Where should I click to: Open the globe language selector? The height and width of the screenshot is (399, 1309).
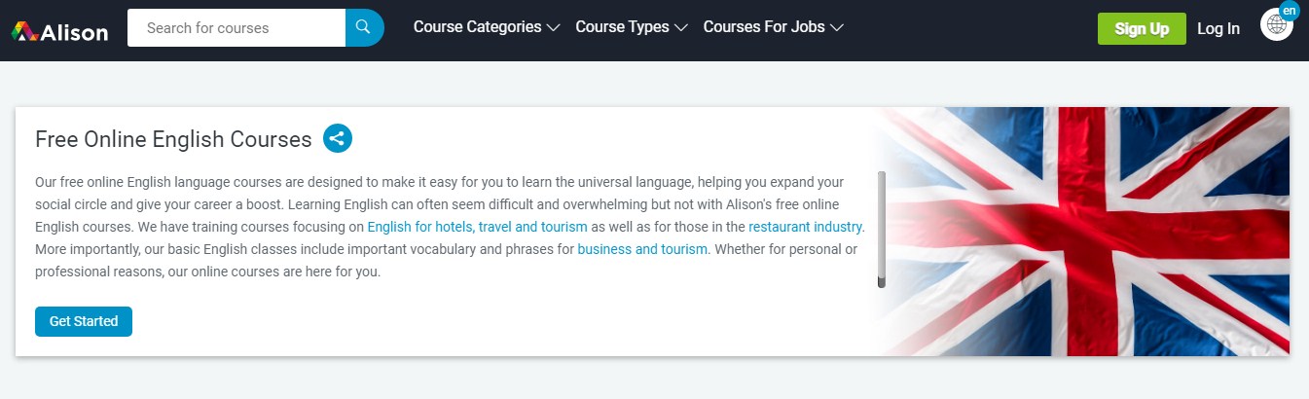(x=1275, y=27)
